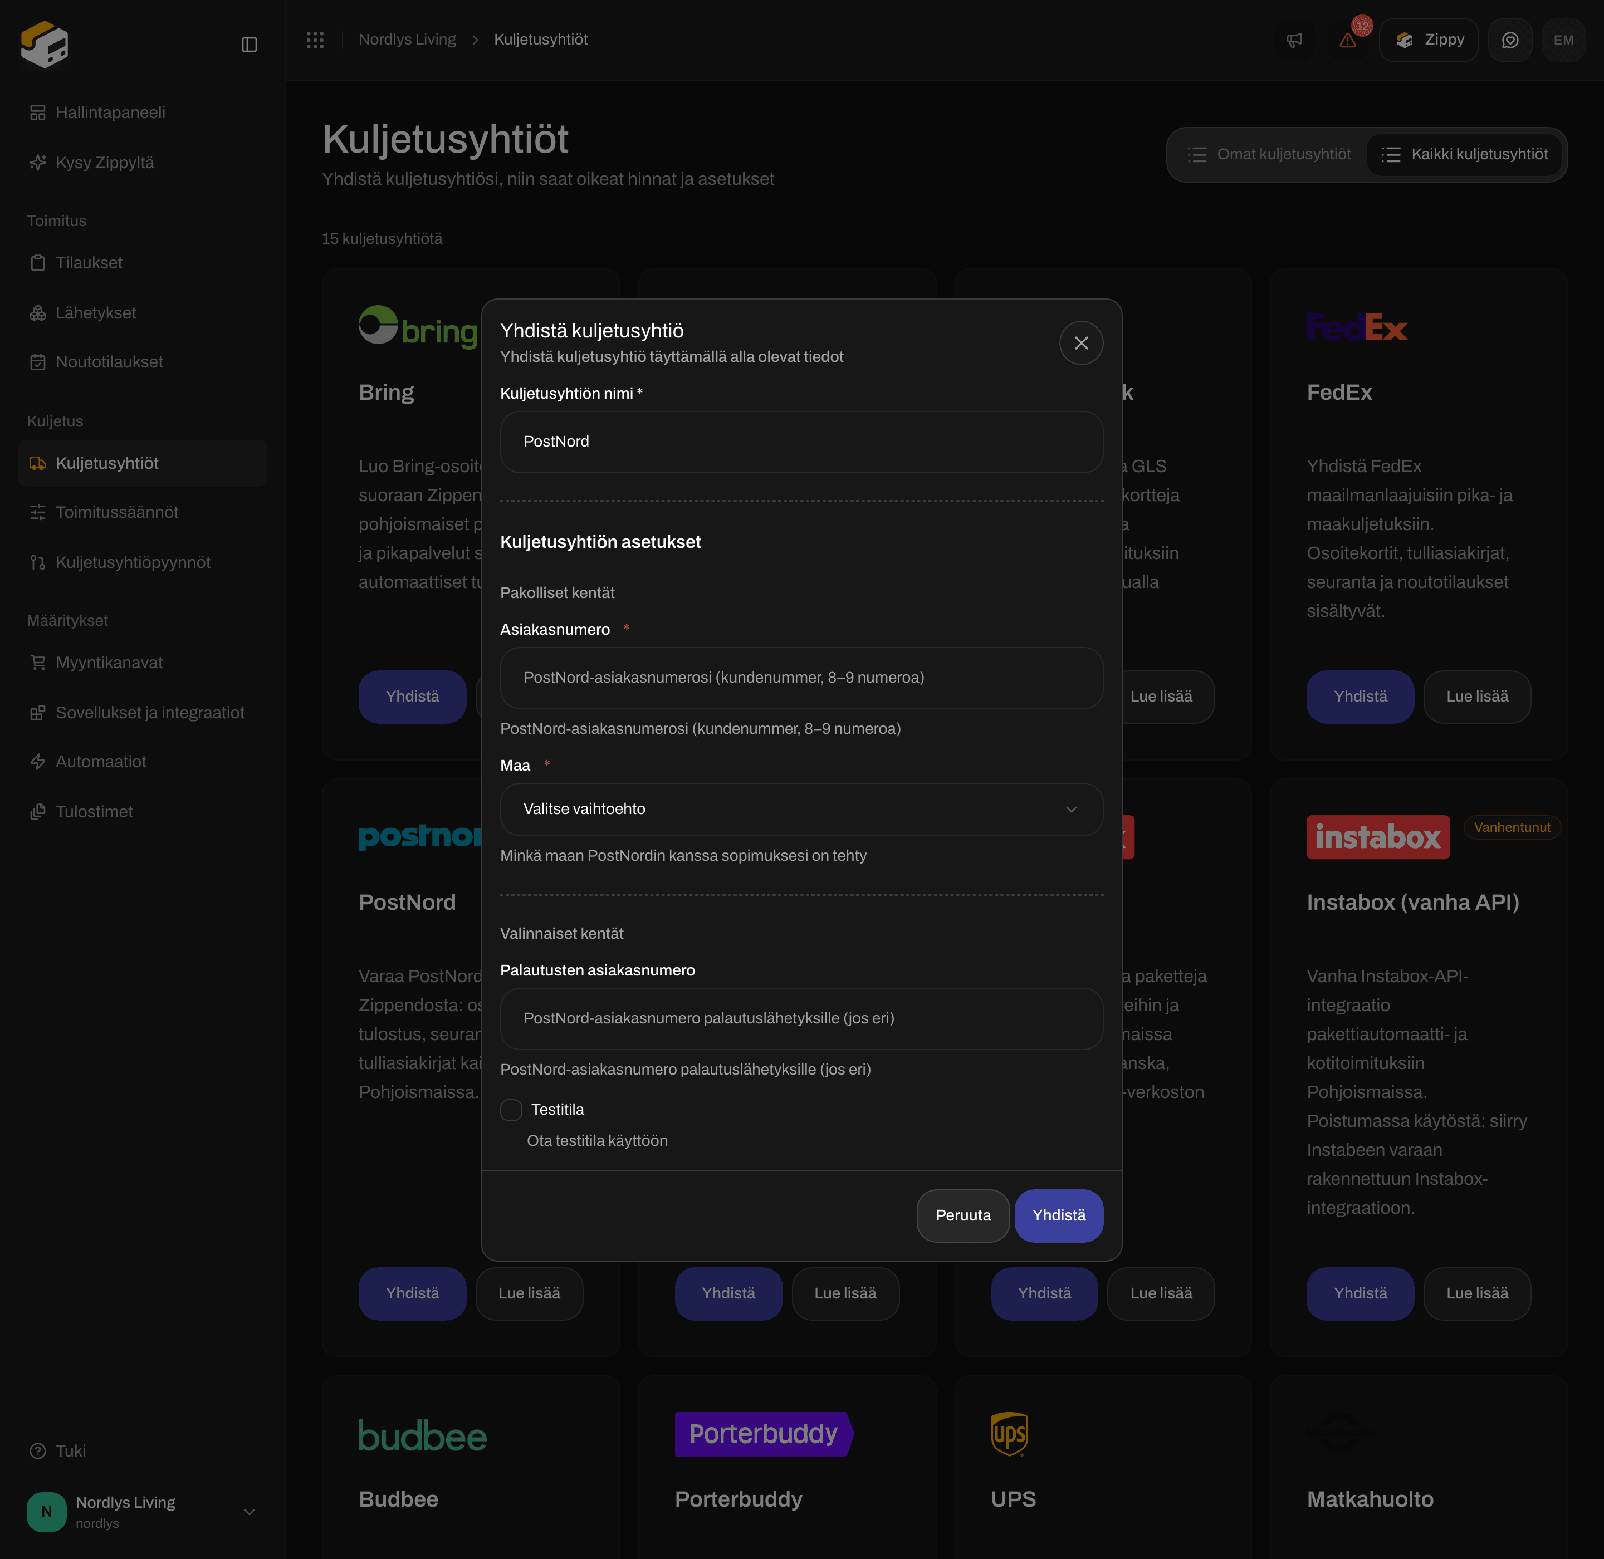Click Yhdistä on the FedEx card
The width and height of the screenshot is (1604, 1559).
pyautogui.click(x=1360, y=697)
